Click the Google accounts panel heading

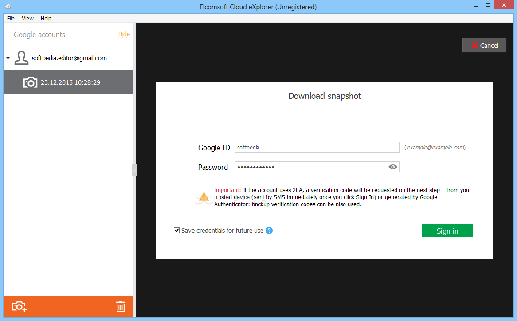39,35
